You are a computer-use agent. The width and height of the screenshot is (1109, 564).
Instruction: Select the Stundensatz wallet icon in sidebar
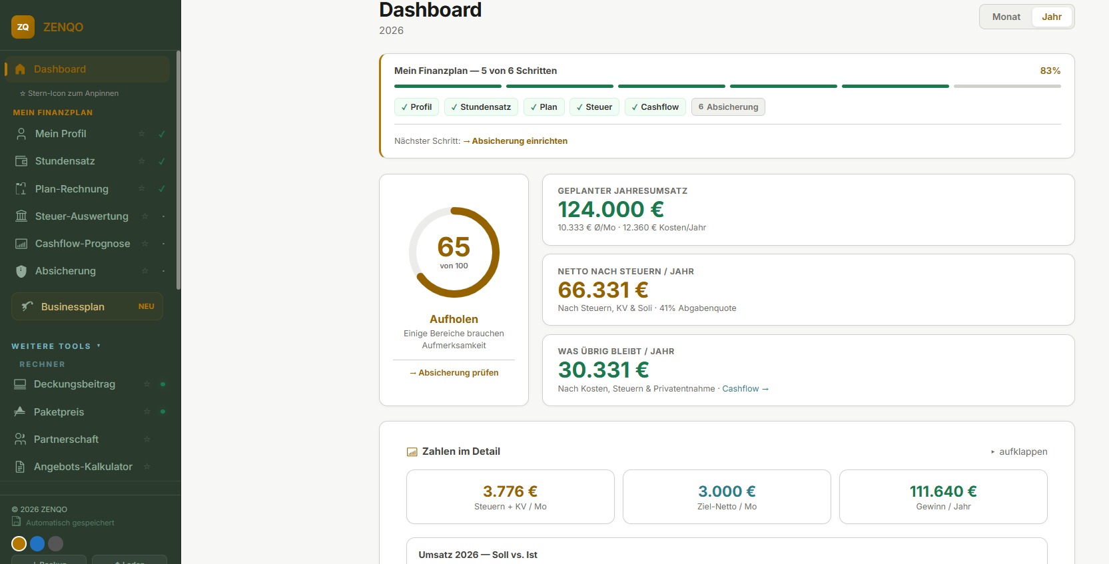point(21,161)
